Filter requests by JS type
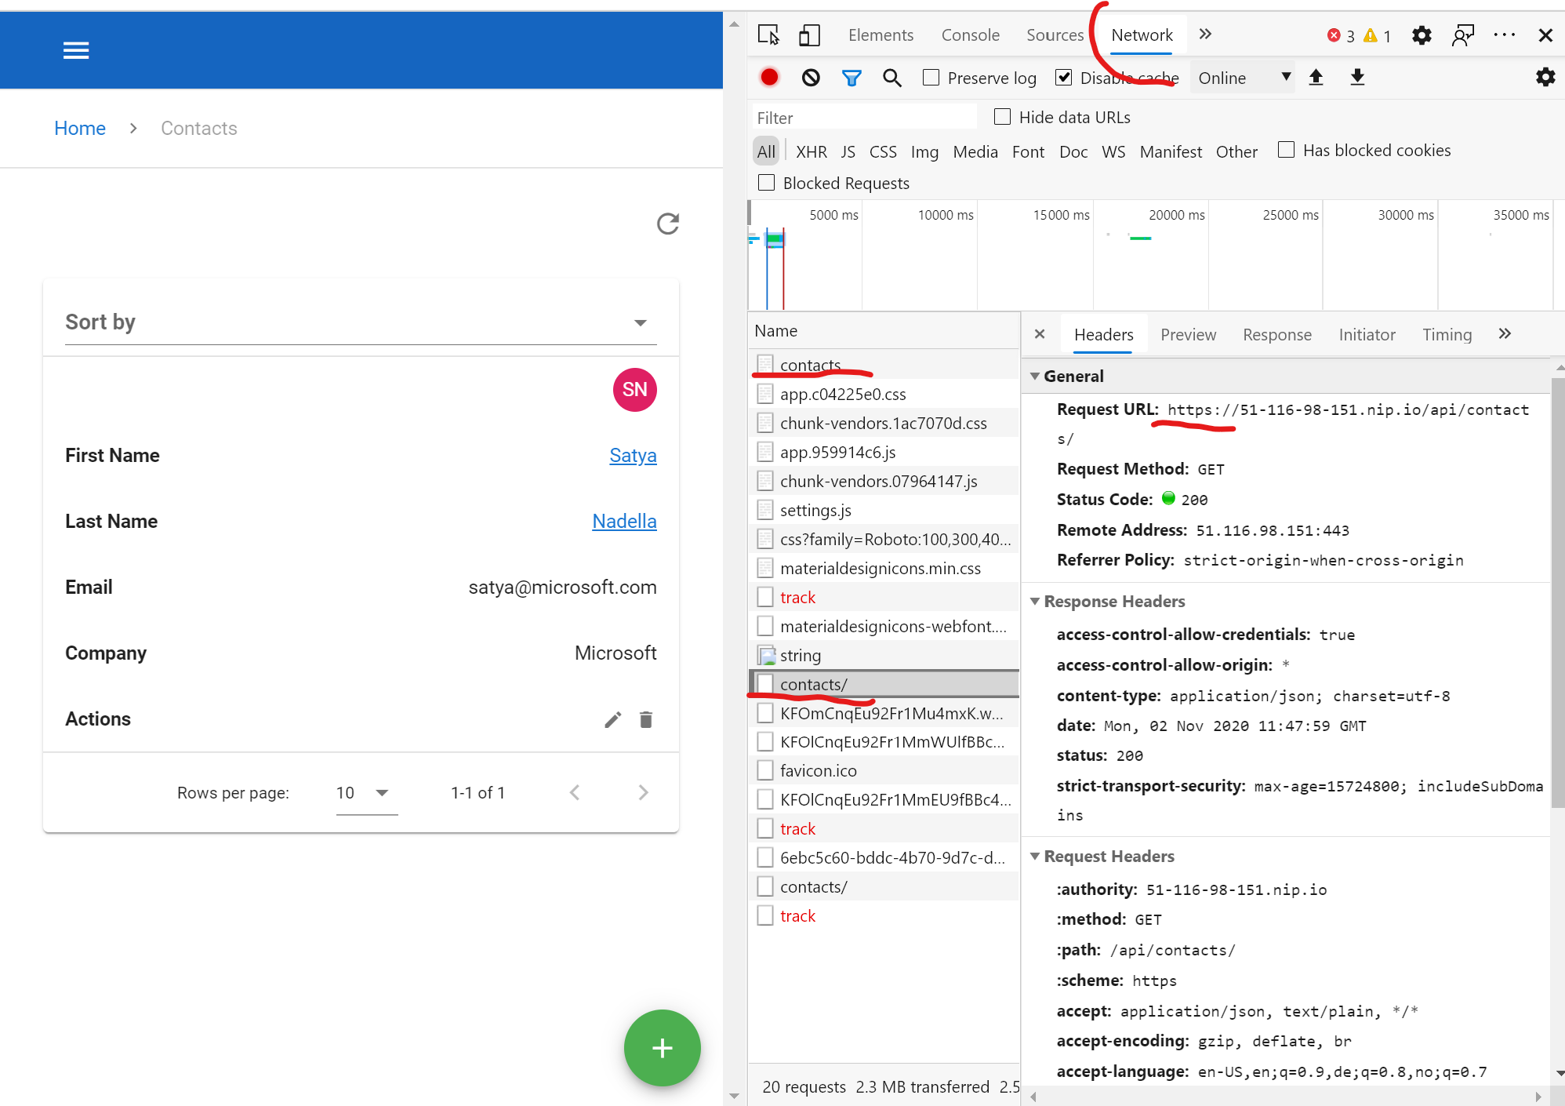The height and width of the screenshot is (1106, 1565). [848, 151]
